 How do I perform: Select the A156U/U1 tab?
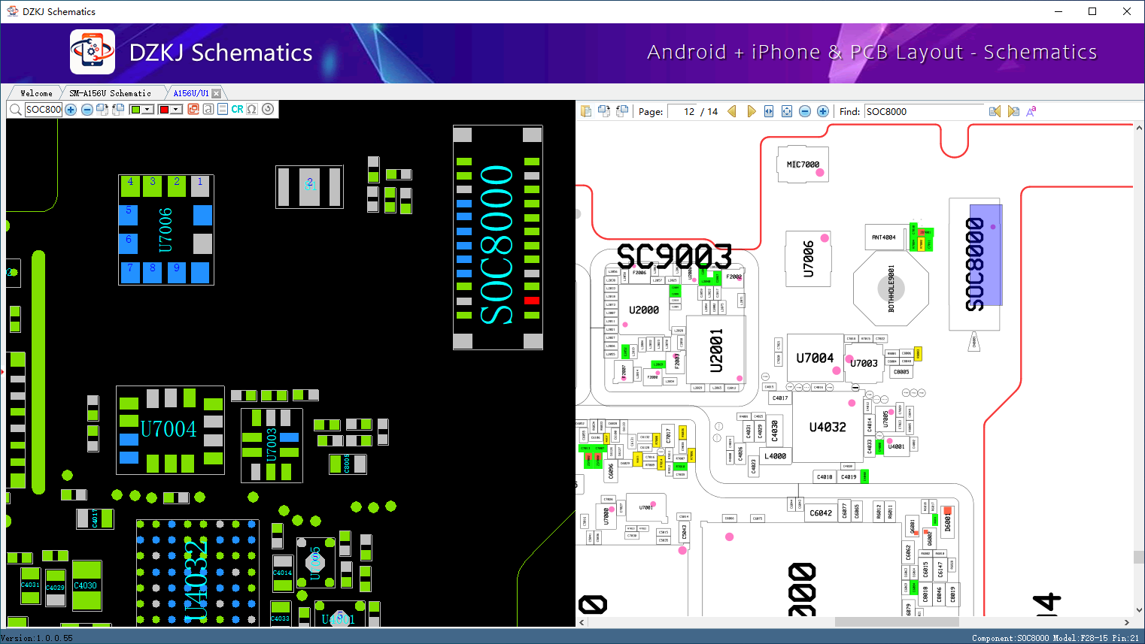[191, 93]
